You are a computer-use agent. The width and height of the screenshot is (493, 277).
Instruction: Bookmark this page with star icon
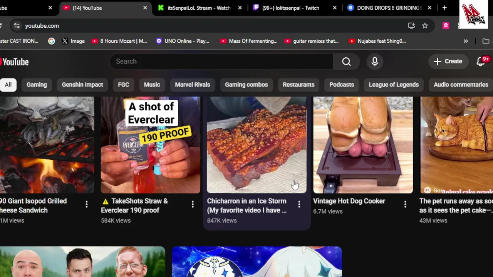425,26
